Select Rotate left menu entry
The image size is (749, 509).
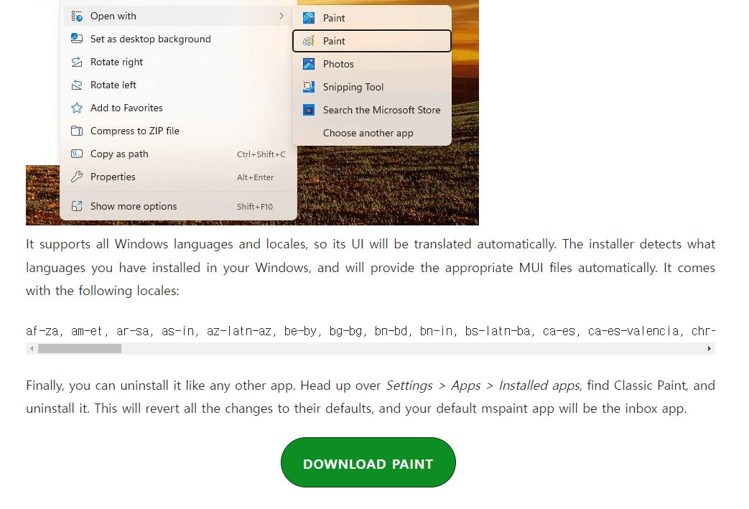[178, 85]
